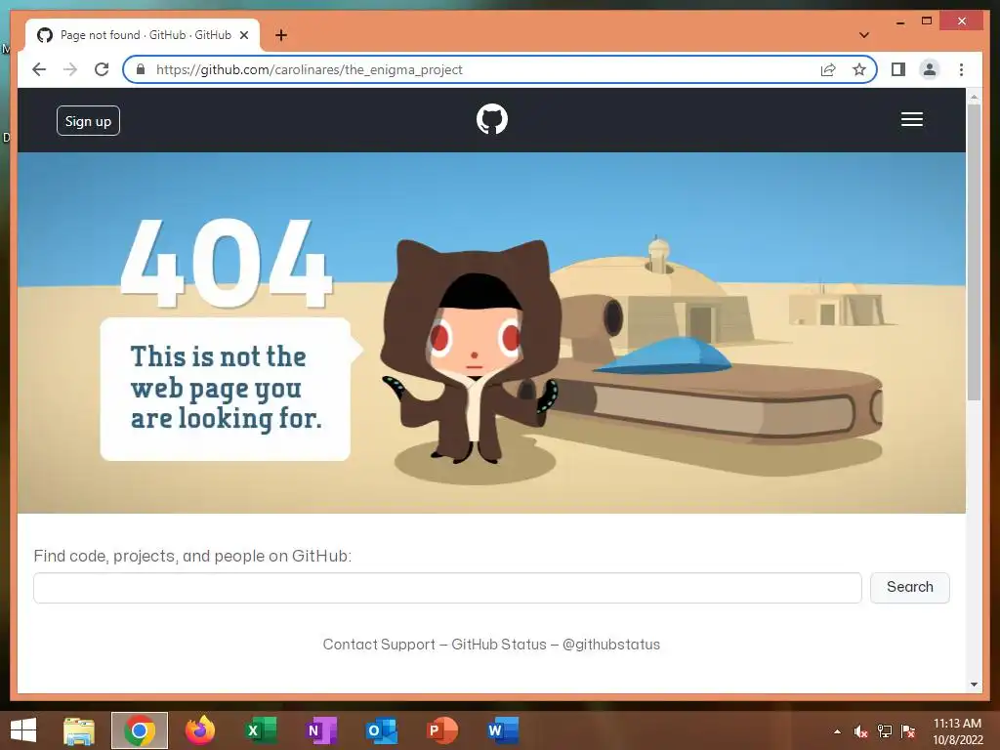Click the network tray icon
The height and width of the screenshot is (750, 1000).
(885, 731)
